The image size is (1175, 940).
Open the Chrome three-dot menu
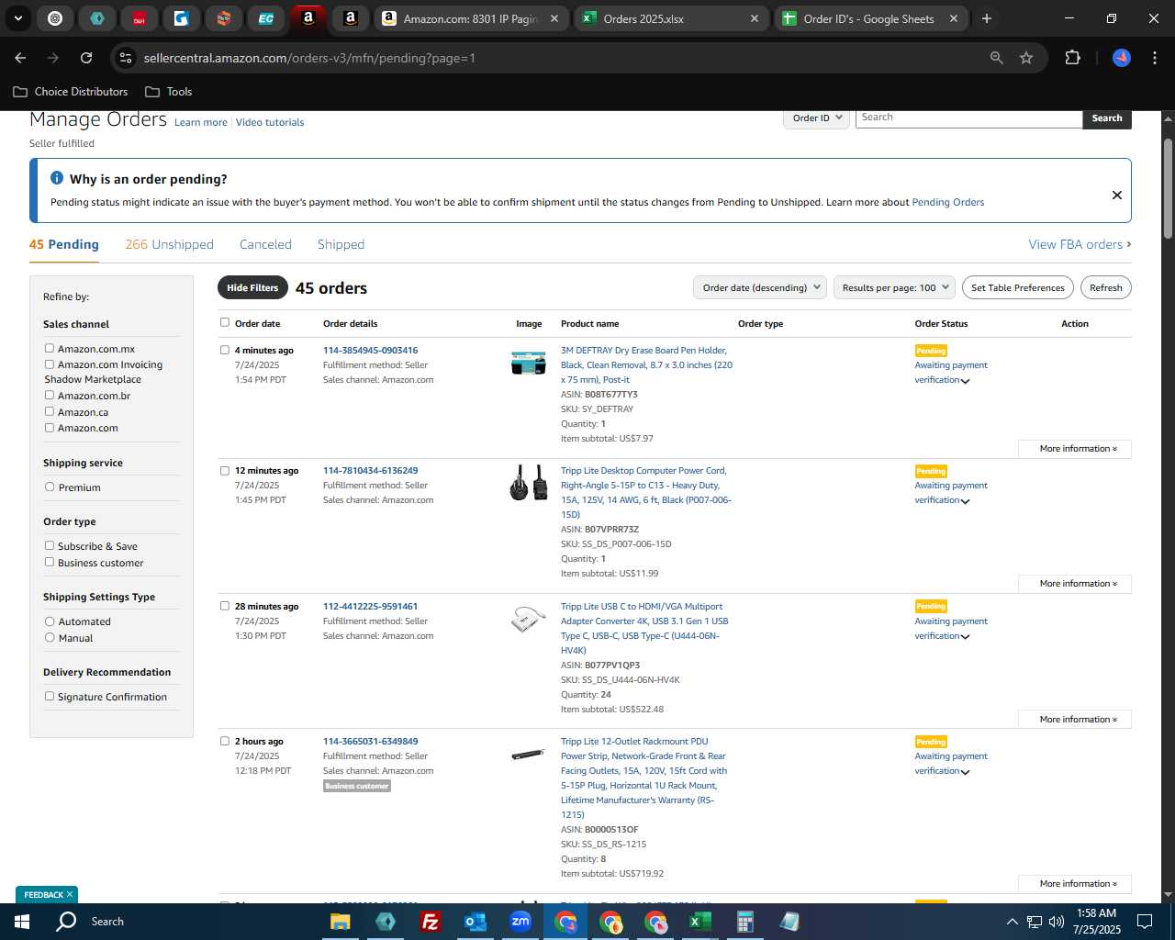[x=1153, y=58]
